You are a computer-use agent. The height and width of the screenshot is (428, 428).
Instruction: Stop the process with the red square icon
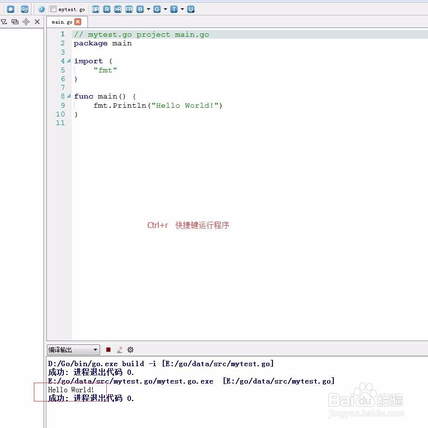pos(108,350)
